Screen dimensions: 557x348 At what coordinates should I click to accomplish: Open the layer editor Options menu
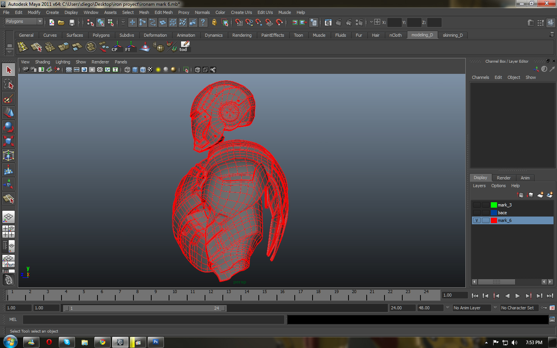(498, 186)
